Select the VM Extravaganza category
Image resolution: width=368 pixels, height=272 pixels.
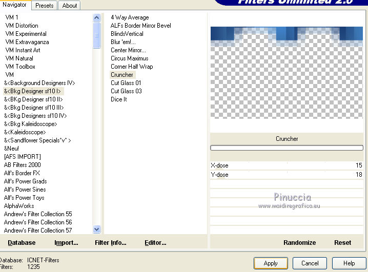(27, 42)
